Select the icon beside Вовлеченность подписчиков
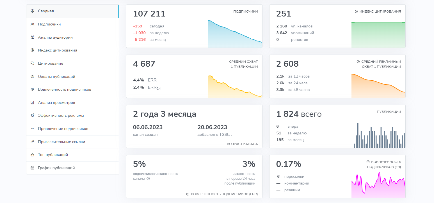Viewport: 434px width, 203px height. coord(33,89)
